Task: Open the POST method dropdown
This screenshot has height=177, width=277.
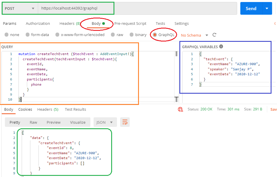Action: pyautogui.click(x=20, y=8)
